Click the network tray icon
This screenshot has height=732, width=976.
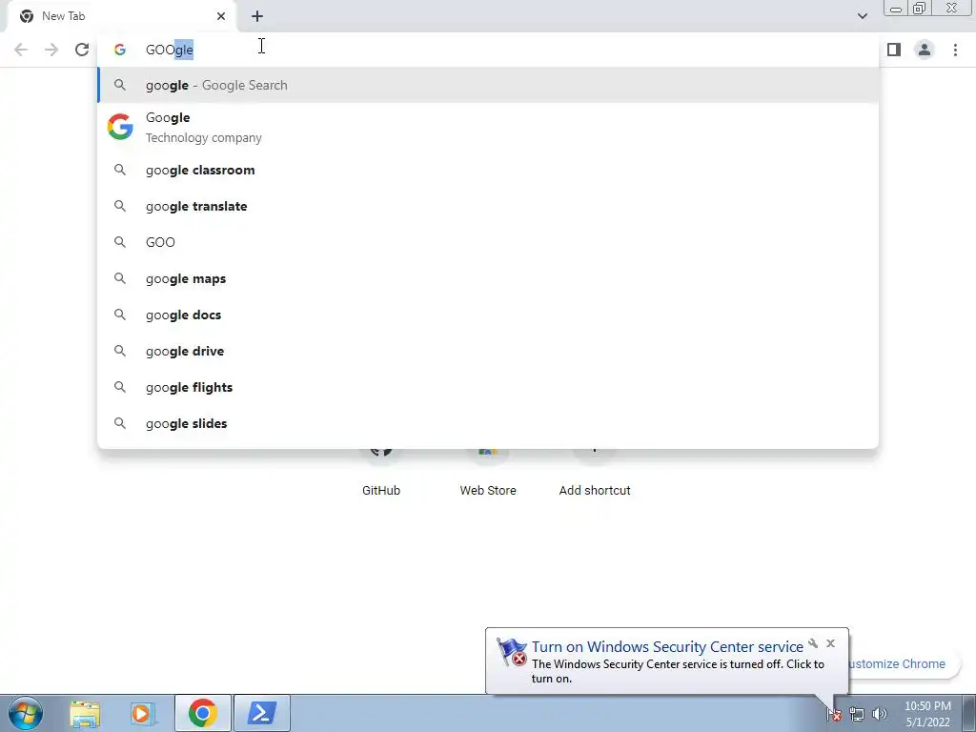[857, 714]
